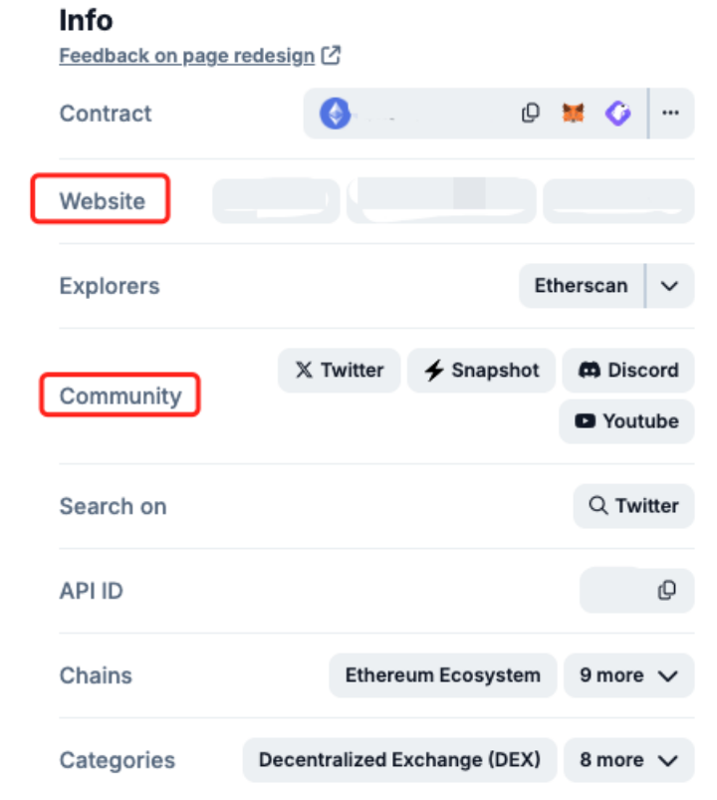Image resolution: width=717 pixels, height=800 pixels.
Task: Open the Feedback on page redesign link
Action: point(187,56)
